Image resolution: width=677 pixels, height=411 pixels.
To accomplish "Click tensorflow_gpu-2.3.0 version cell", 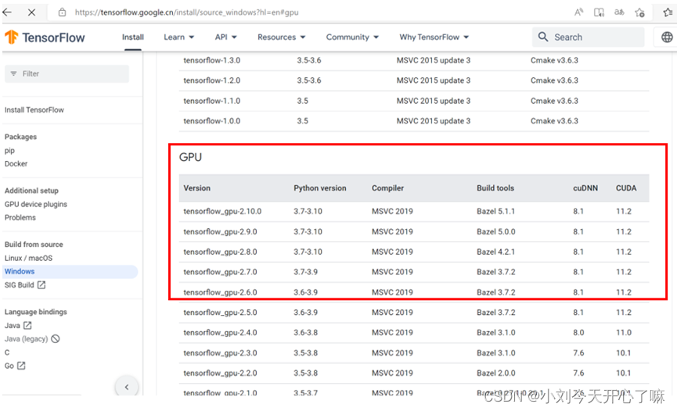I will pos(220,352).
